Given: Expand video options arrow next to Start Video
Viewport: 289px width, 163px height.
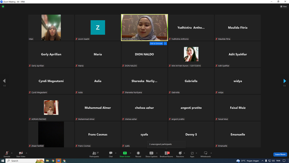Looking at the screenshot, I should 26,153.
